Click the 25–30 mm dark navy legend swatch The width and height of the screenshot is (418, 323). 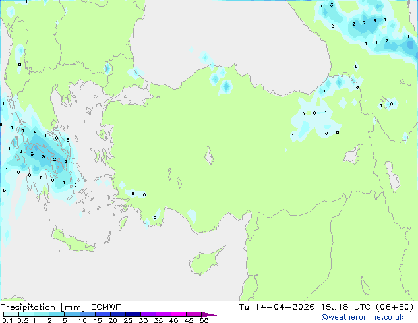(x=133, y=314)
